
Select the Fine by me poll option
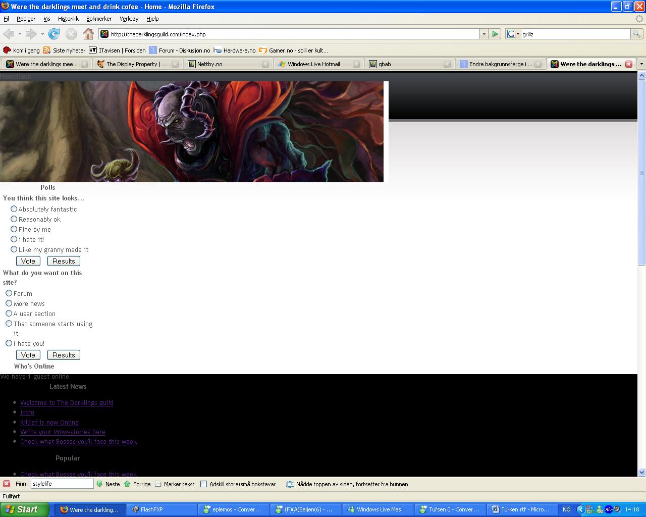pos(14,229)
